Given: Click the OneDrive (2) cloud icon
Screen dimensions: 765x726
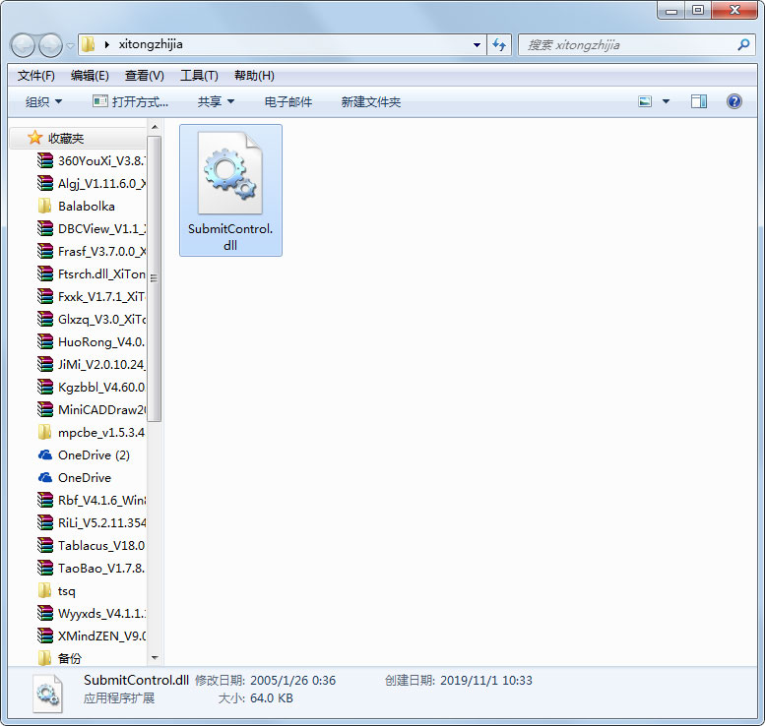Looking at the screenshot, I should [45, 454].
